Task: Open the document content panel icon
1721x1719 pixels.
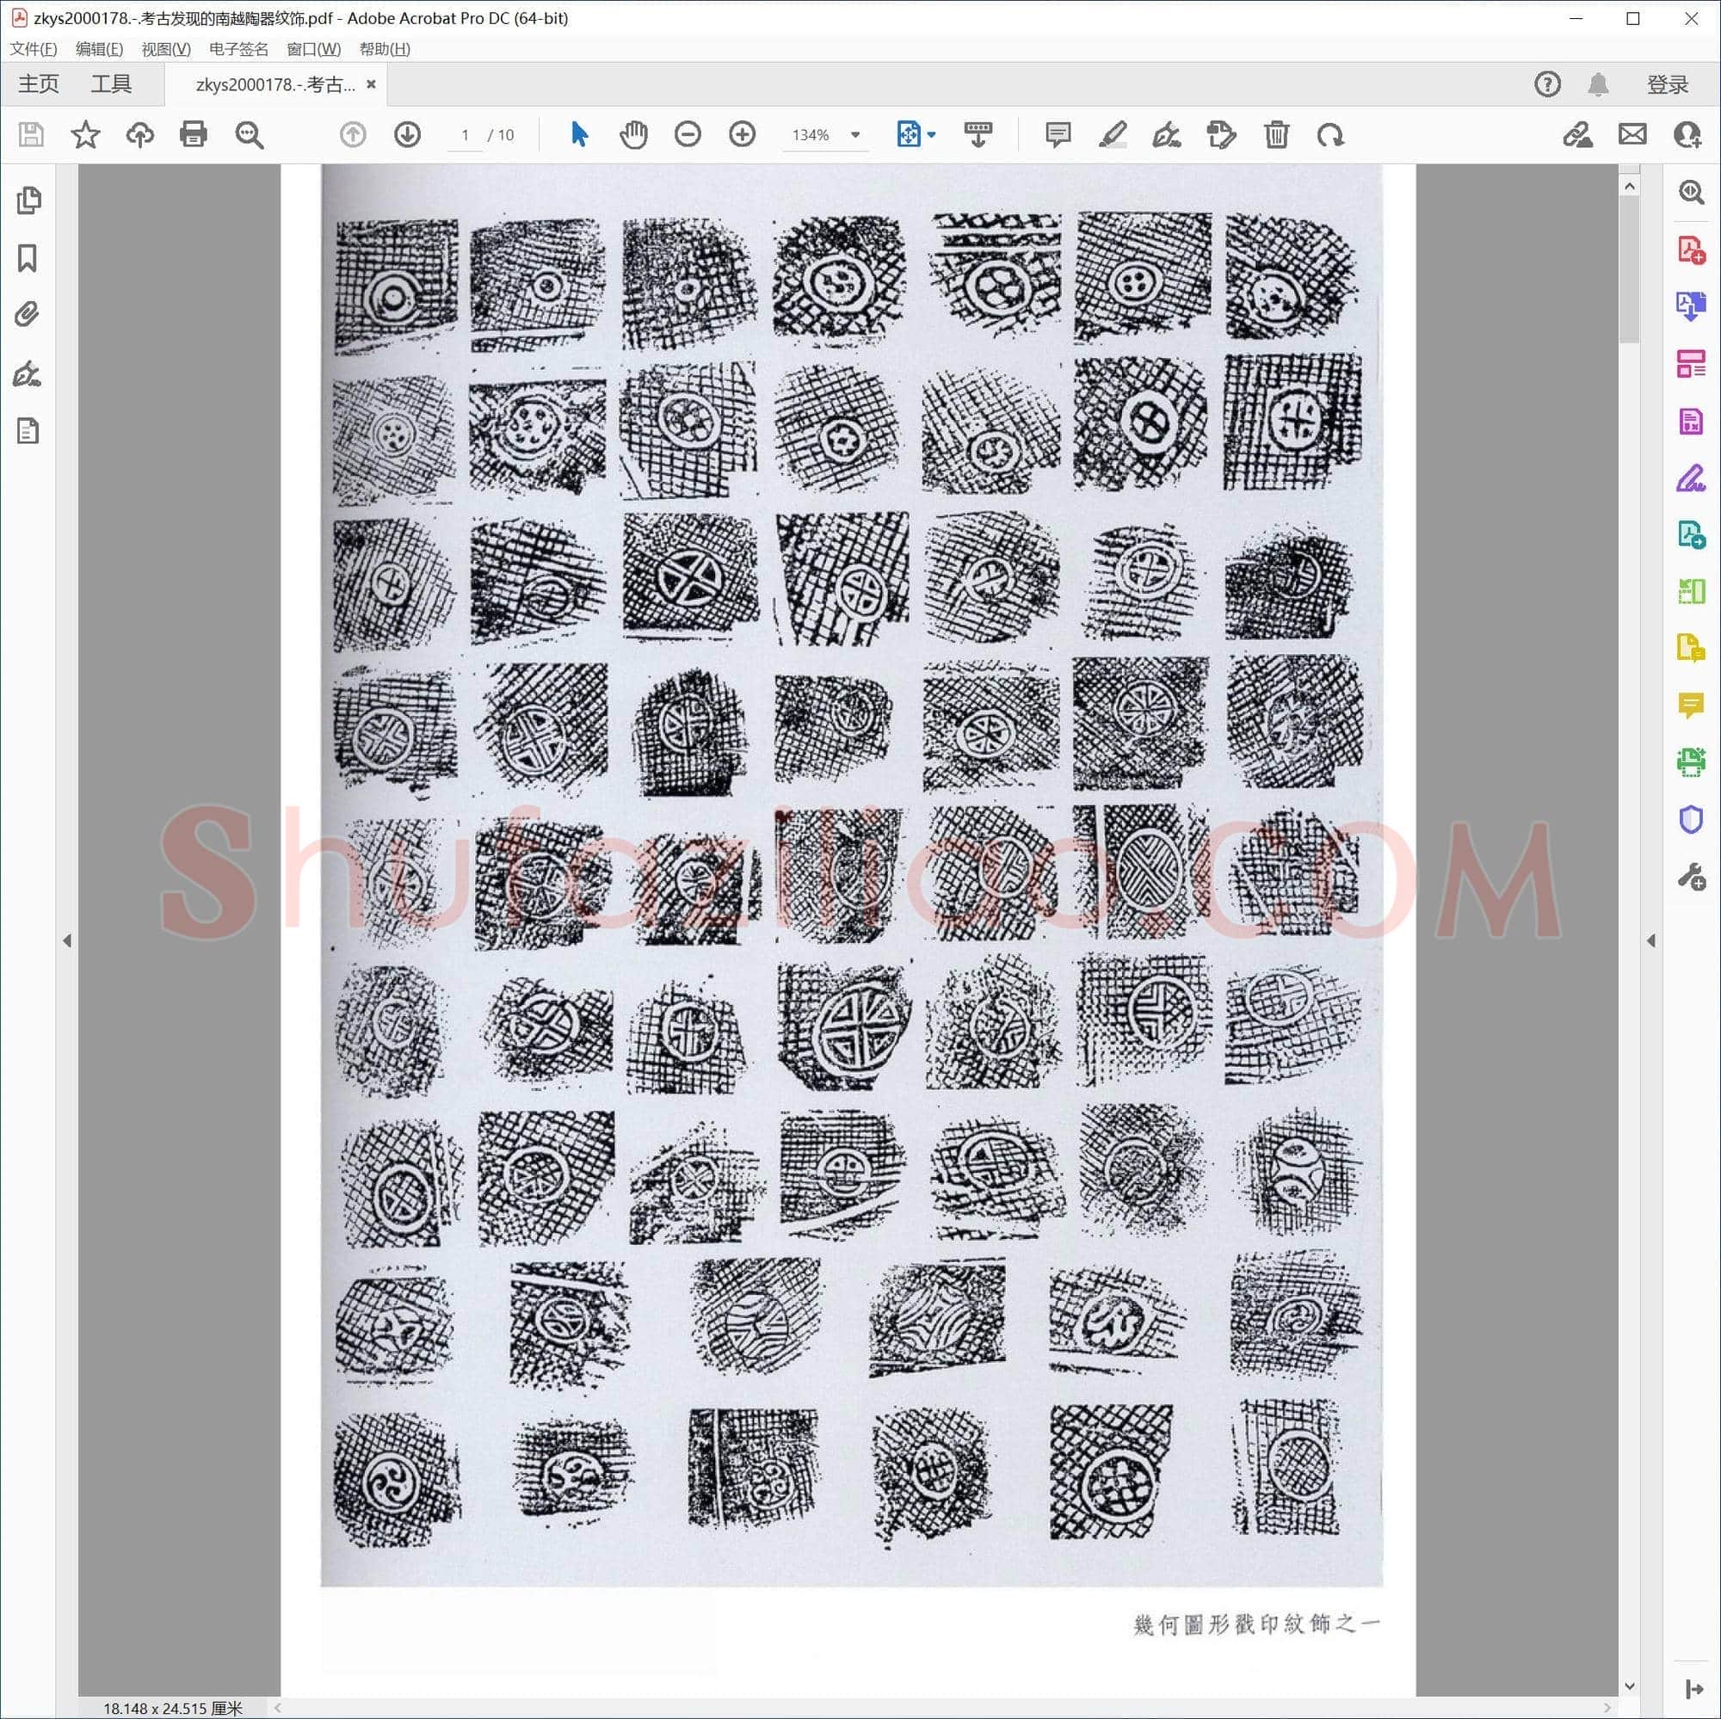Action: pyautogui.click(x=28, y=431)
